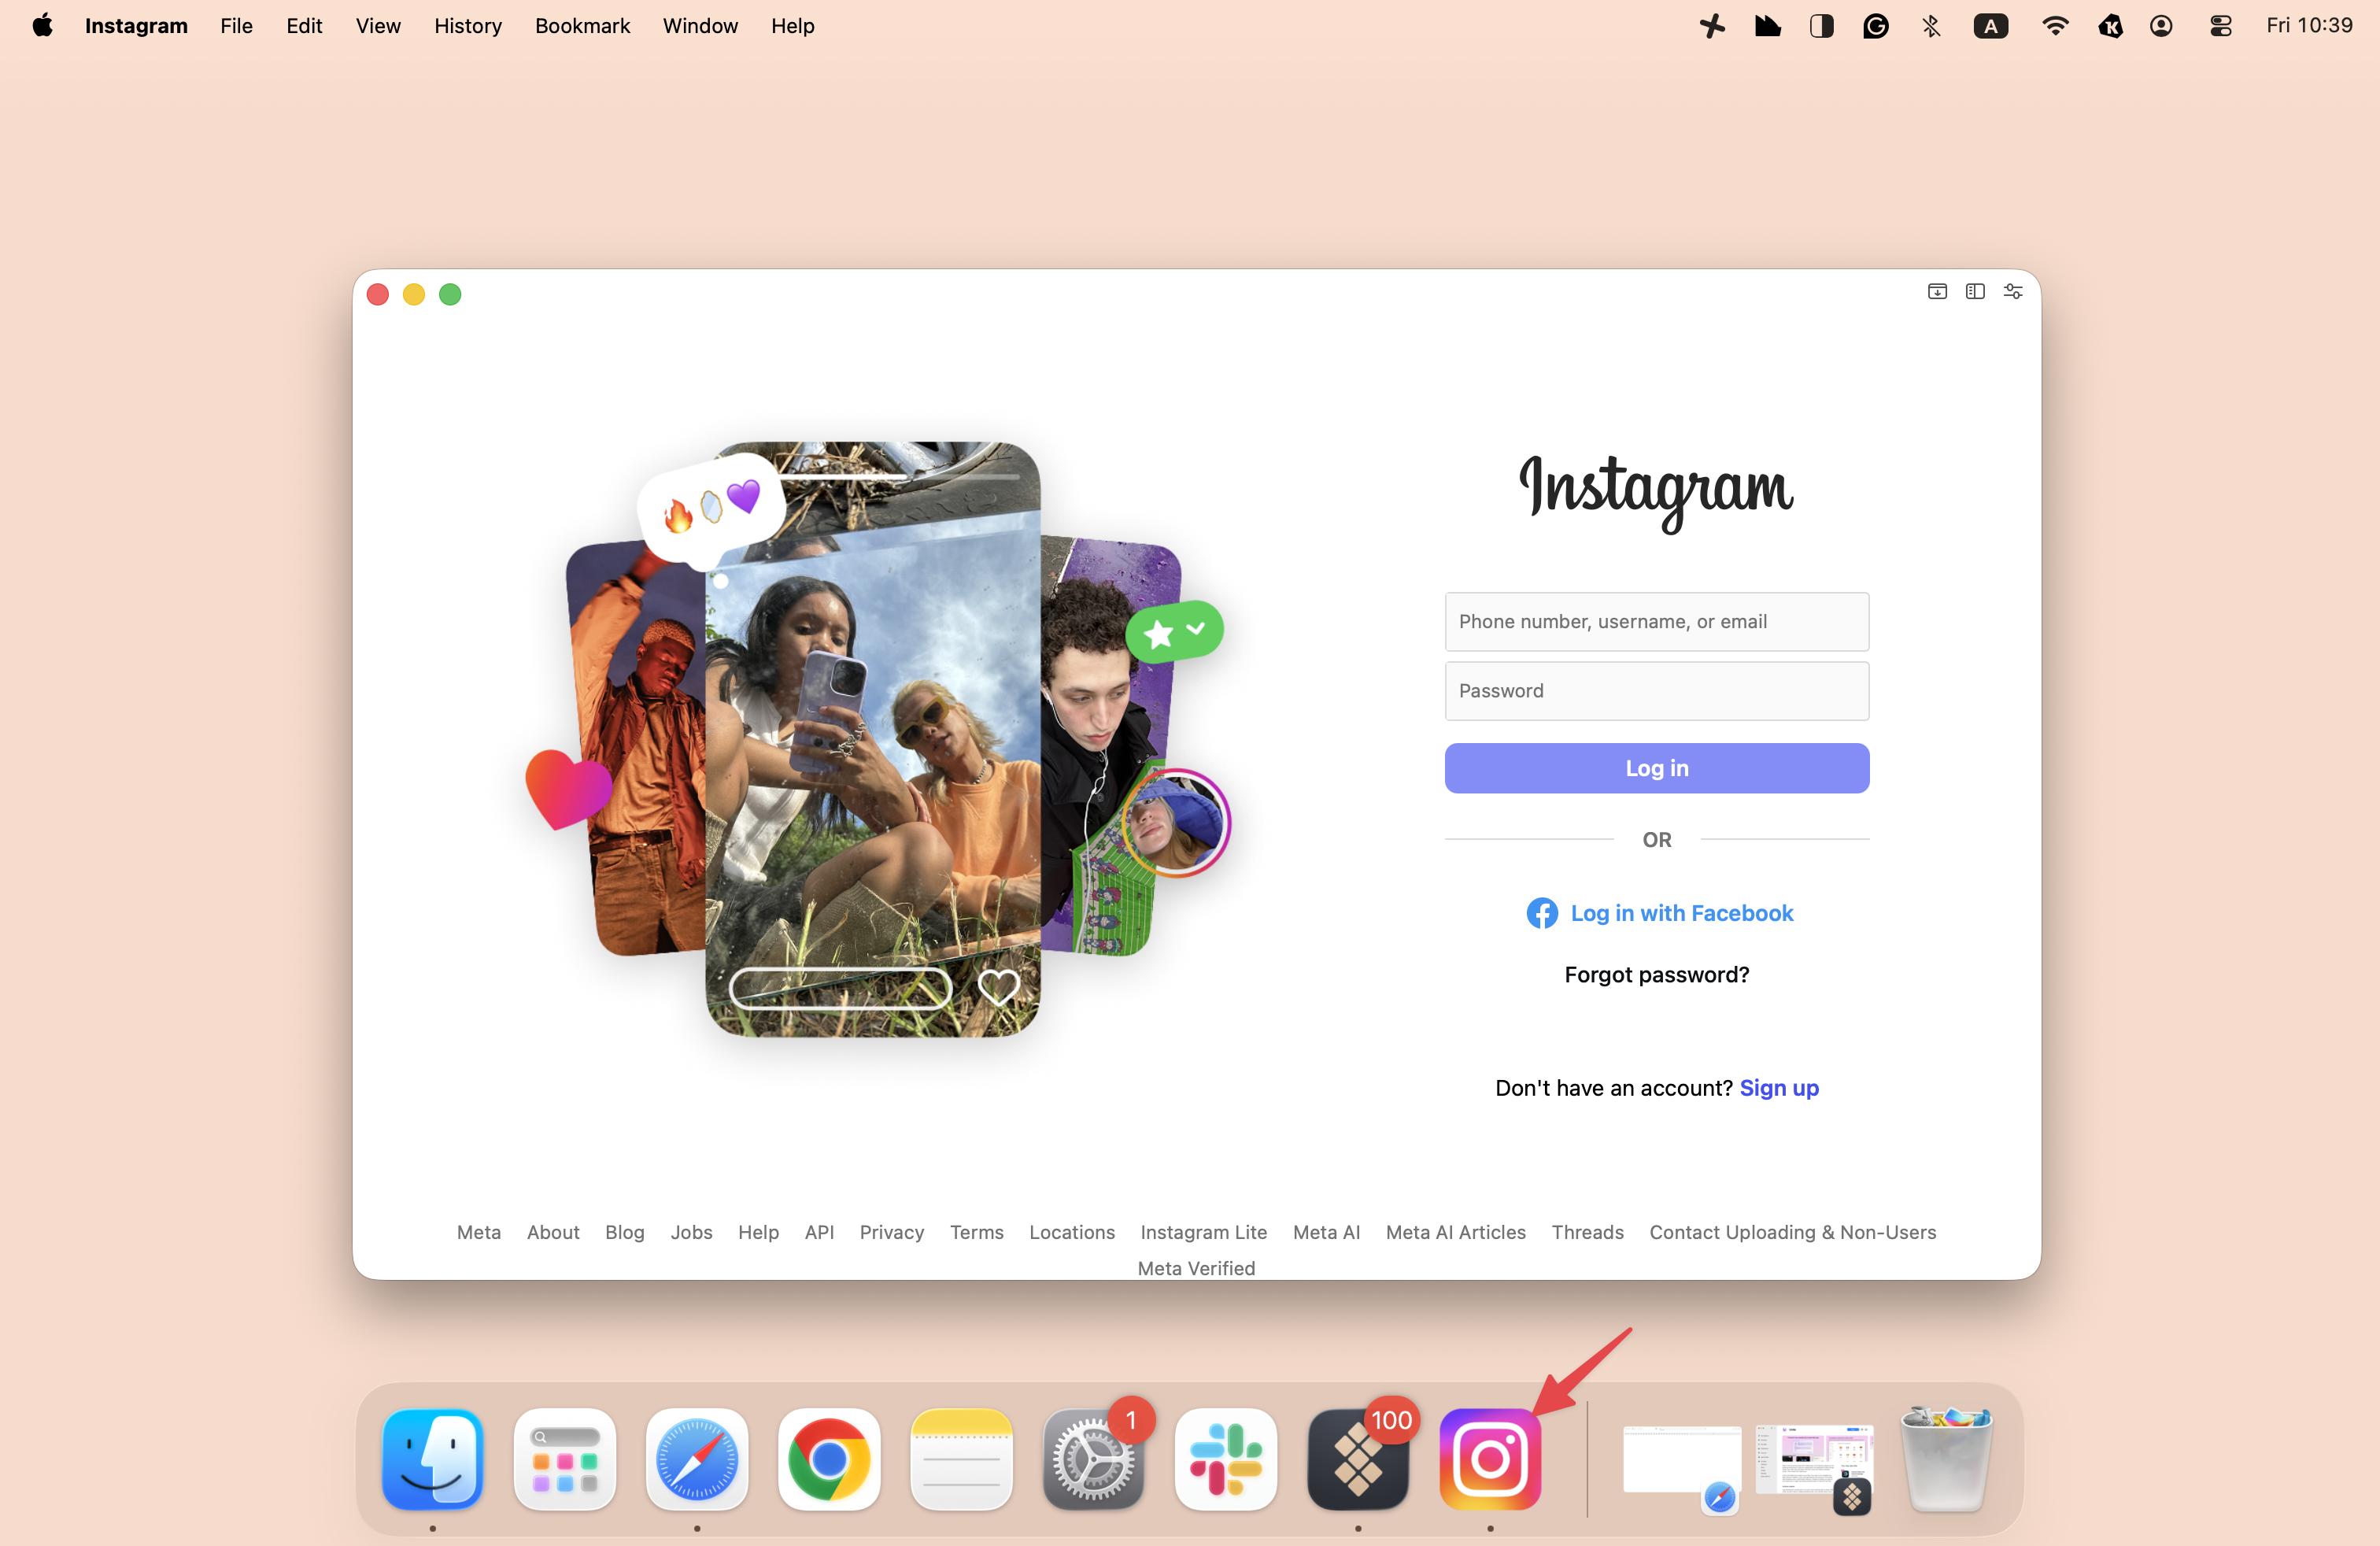Open the minimized window thumbnail near Trash

1815,1466
